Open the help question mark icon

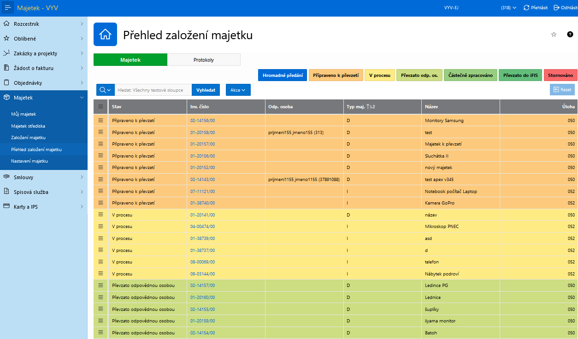click(570, 35)
